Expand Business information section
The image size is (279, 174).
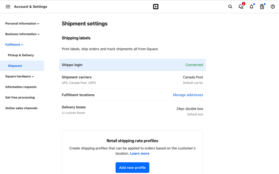22,34
